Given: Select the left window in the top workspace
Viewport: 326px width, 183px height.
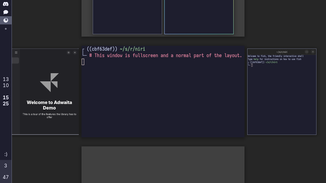Looking at the screenshot, I should [x=127, y=17].
